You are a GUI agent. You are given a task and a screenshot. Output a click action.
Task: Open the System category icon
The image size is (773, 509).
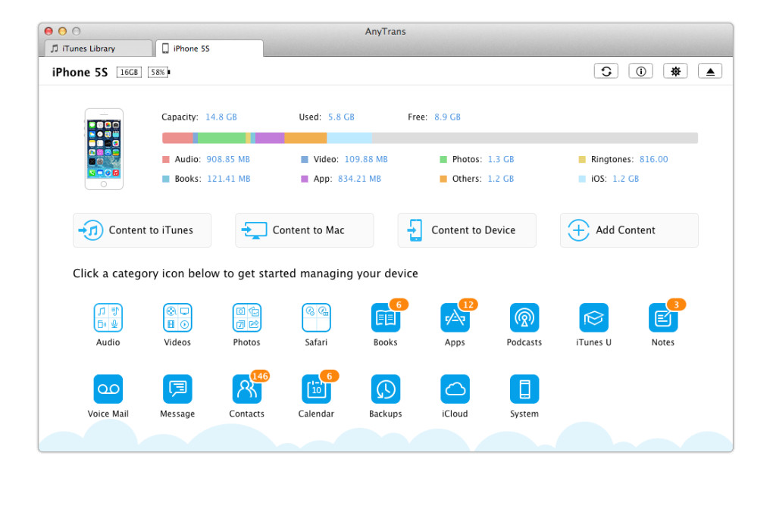click(x=524, y=389)
